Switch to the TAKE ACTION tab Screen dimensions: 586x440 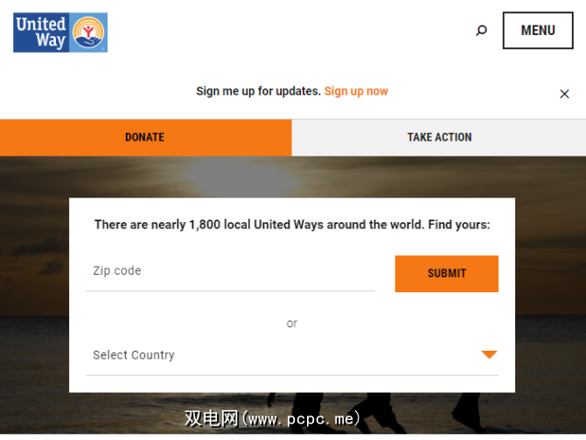tap(439, 137)
